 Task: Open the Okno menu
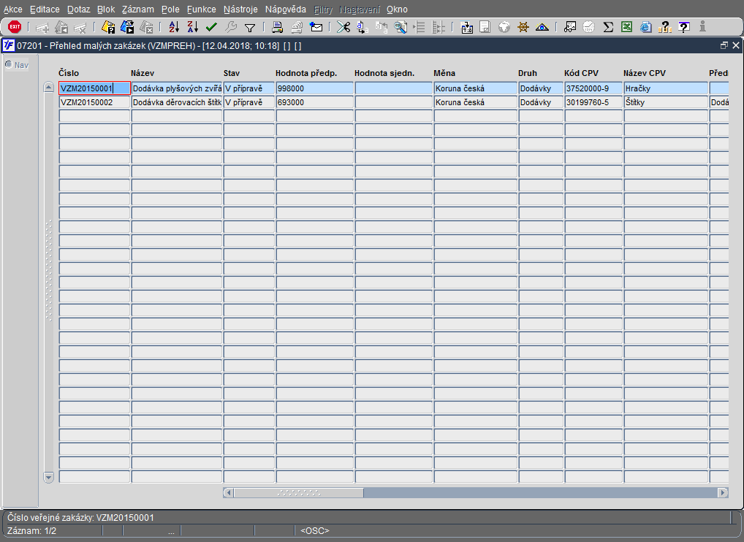point(397,9)
